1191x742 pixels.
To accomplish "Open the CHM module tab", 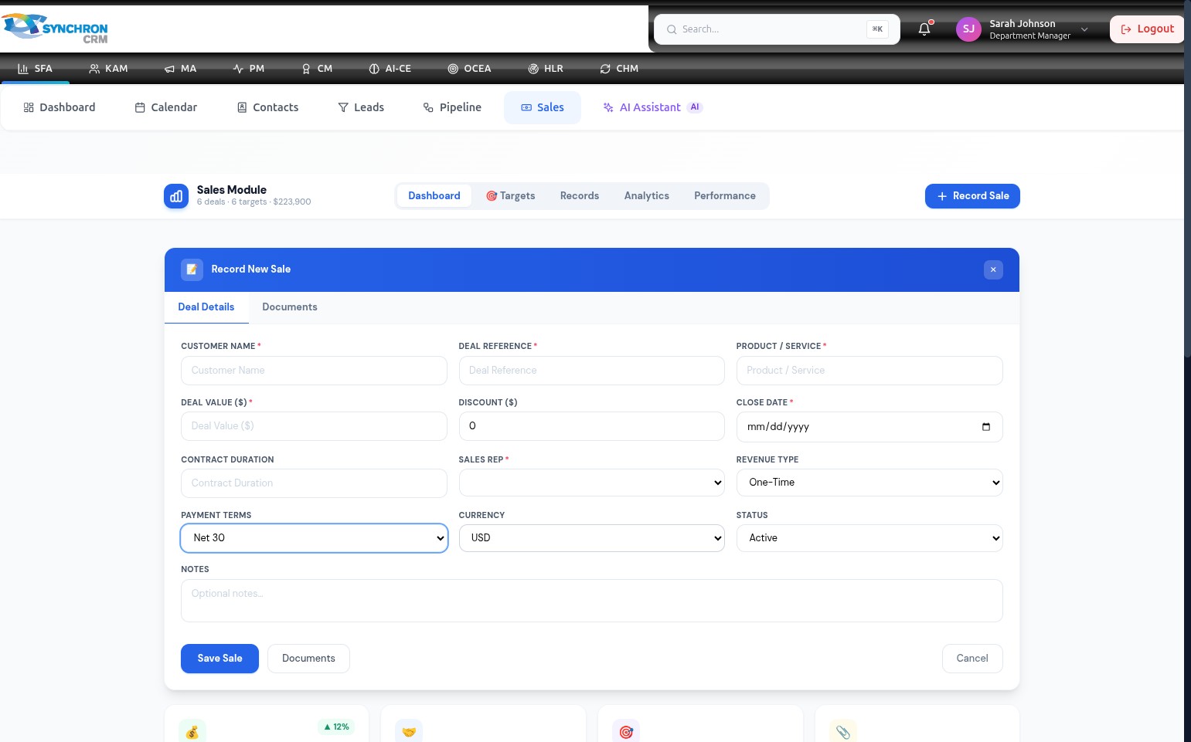I will click(x=619, y=69).
